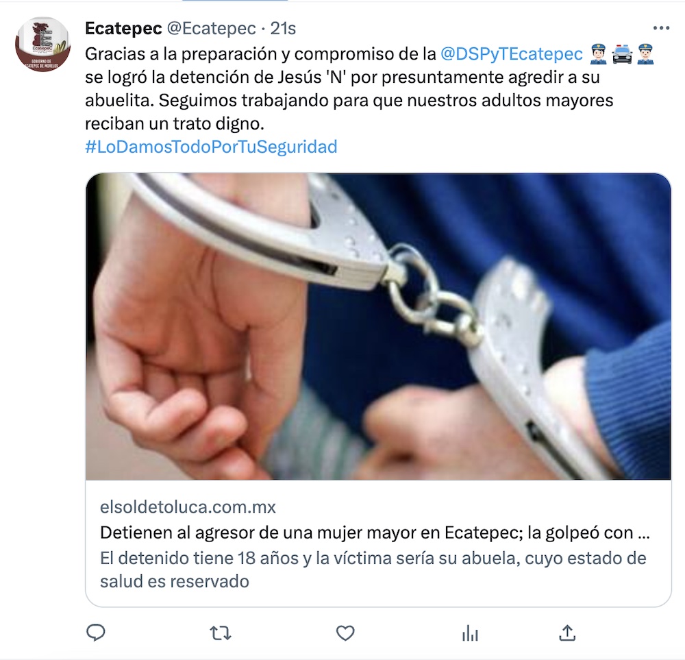Click the last police officer emoji
685x660 pixels.
point(645,54)
